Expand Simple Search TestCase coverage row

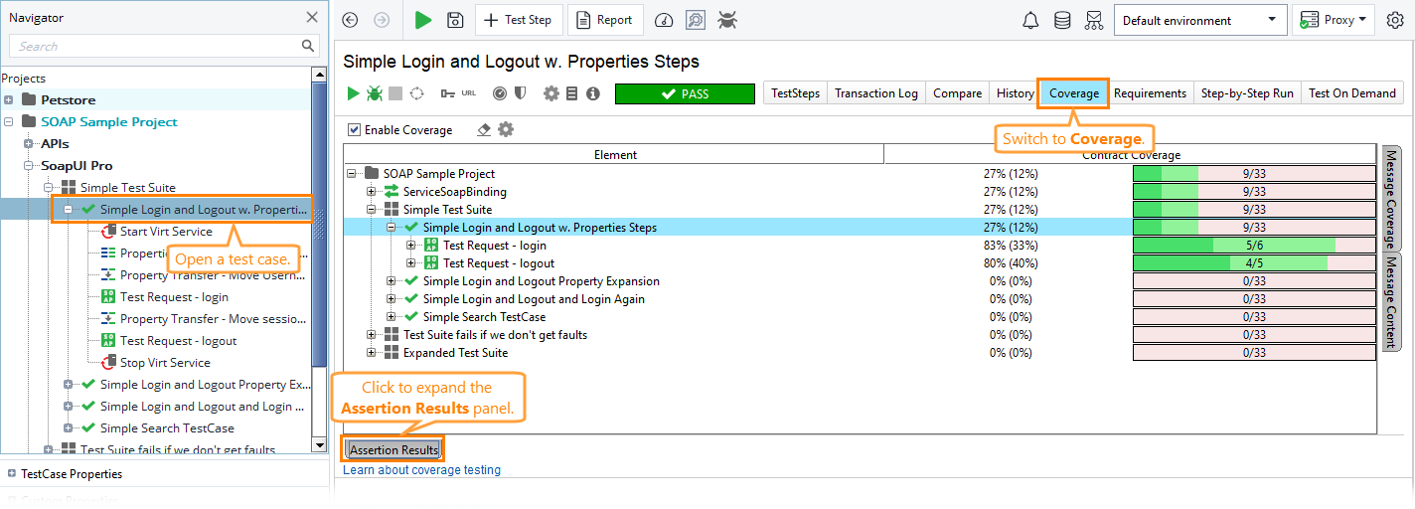(x=392, y=317)
